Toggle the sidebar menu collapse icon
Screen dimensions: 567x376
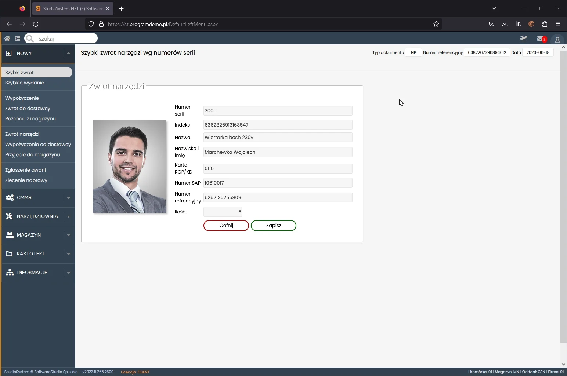click(17, 39)
